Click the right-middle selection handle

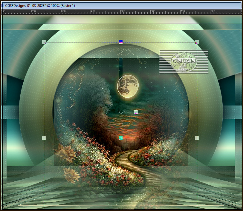pos(197,138)
